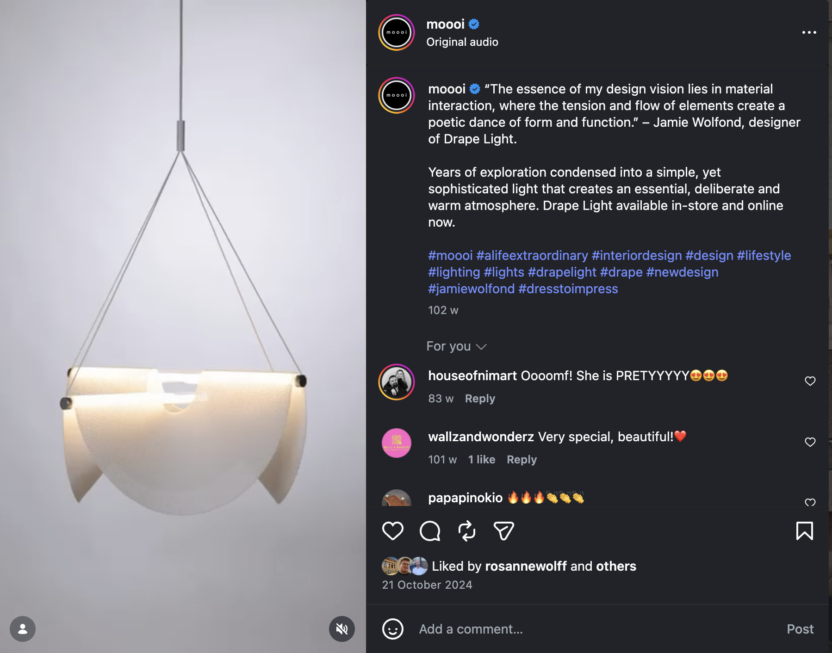Expand the For you comment sorting

pos(456,346)
